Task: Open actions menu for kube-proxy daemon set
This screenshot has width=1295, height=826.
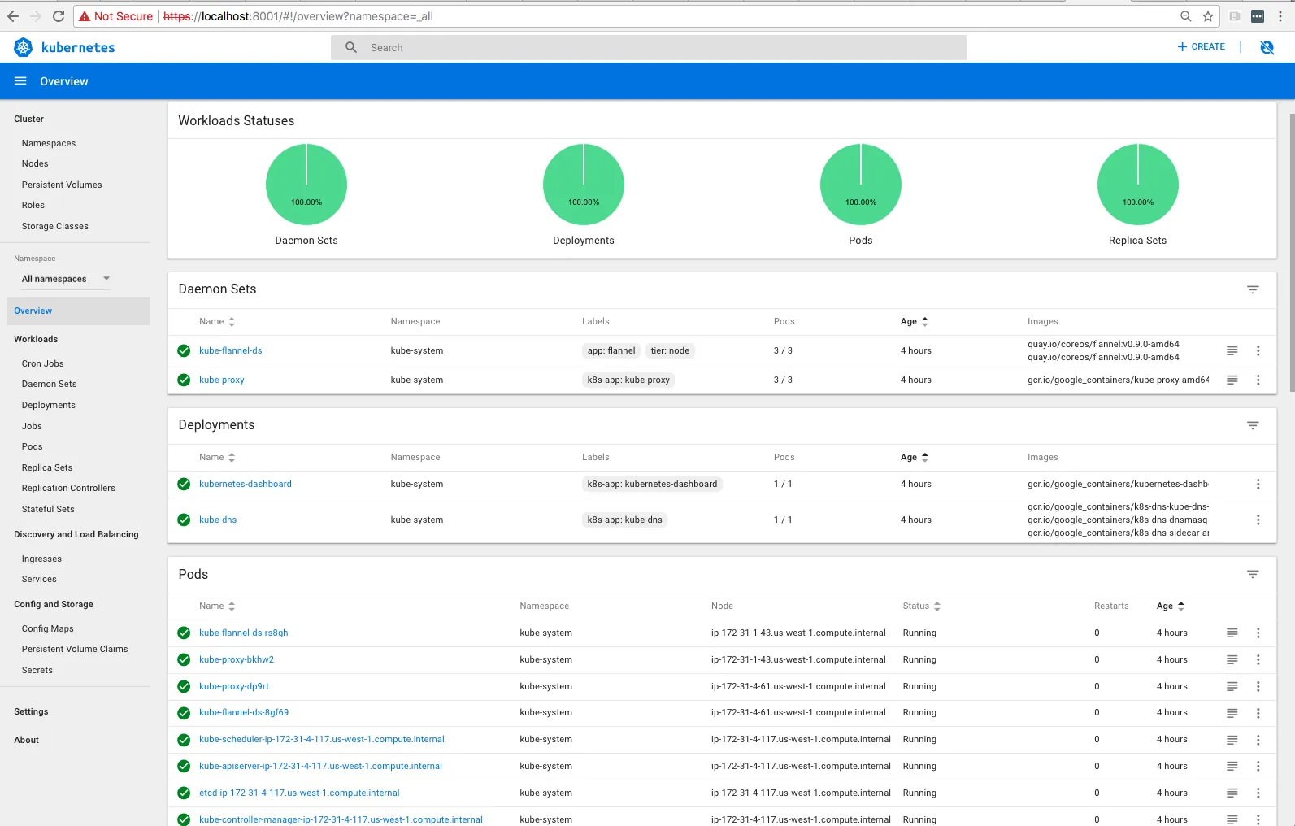Action: point(1258,380)
